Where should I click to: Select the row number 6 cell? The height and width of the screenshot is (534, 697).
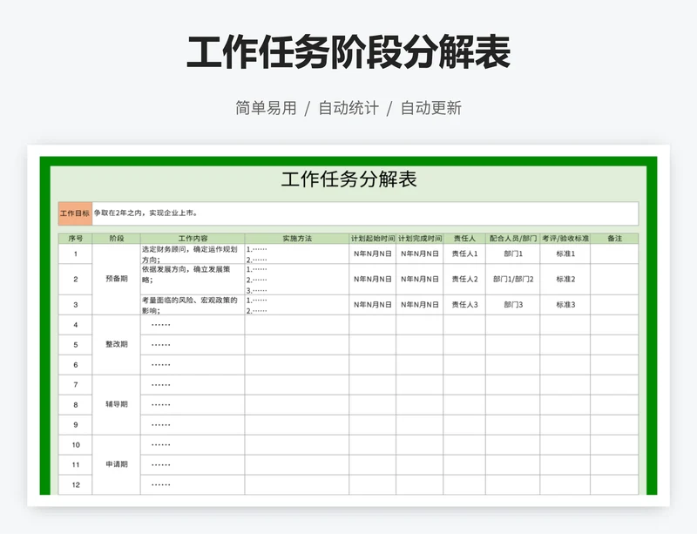[75, 365]
